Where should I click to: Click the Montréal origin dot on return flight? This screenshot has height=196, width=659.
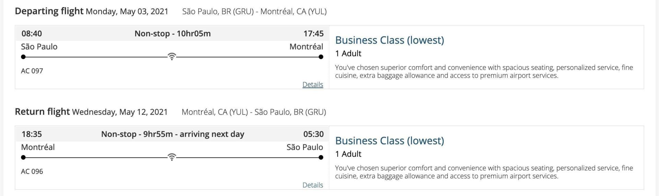pyautogui.click(x=23, y=158)
